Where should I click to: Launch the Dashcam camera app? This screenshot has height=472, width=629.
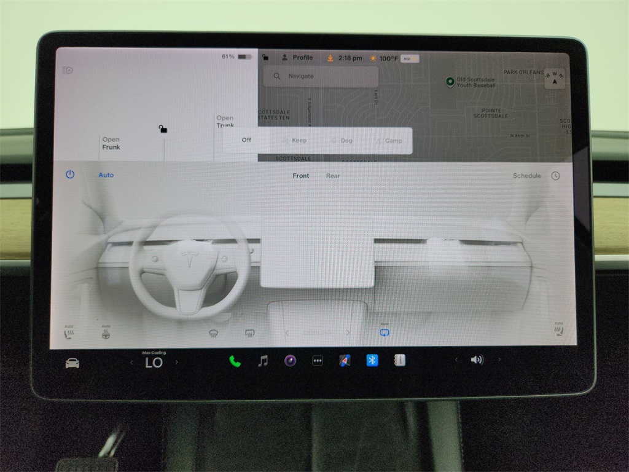coord(290,361)
